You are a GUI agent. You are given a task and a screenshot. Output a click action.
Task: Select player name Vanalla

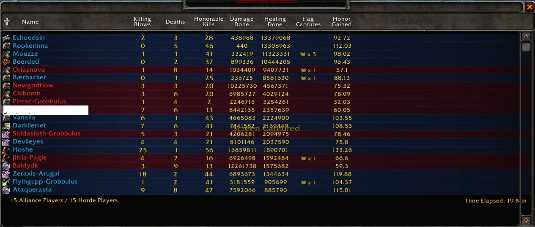(24, 117)
